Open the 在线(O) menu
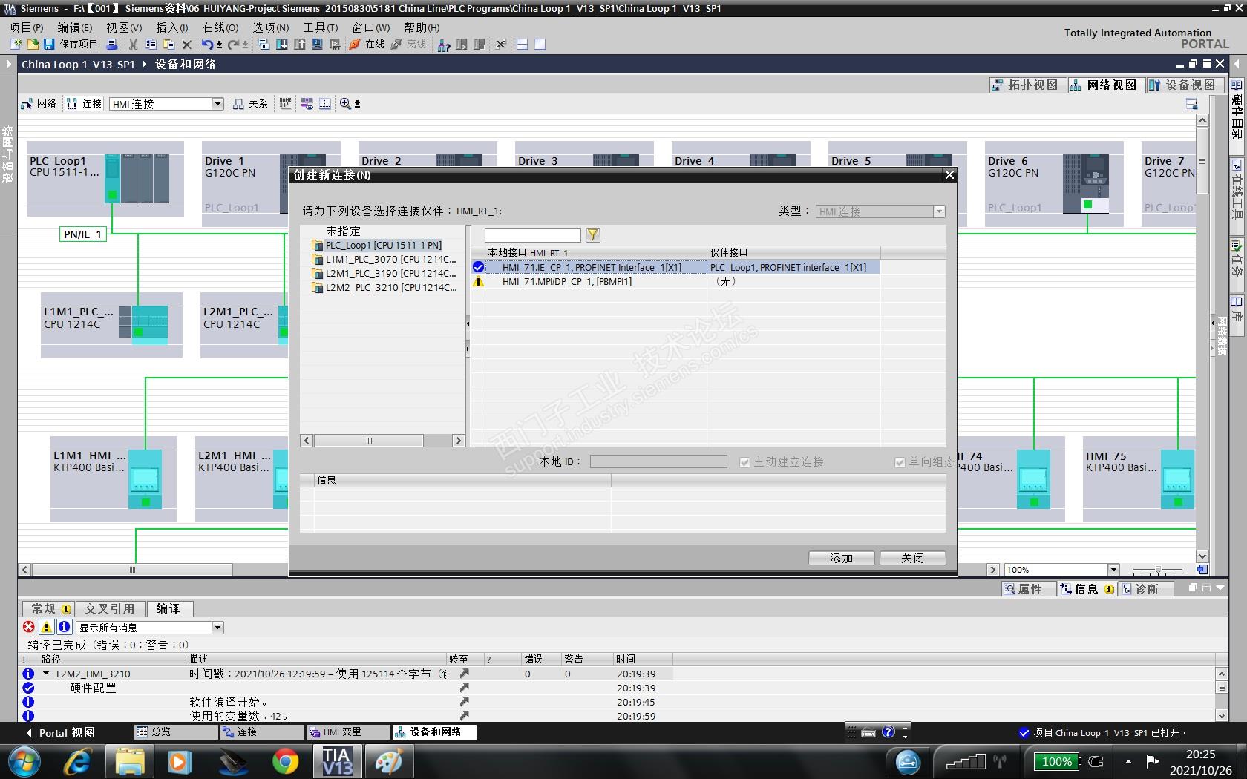 (220, 27)
